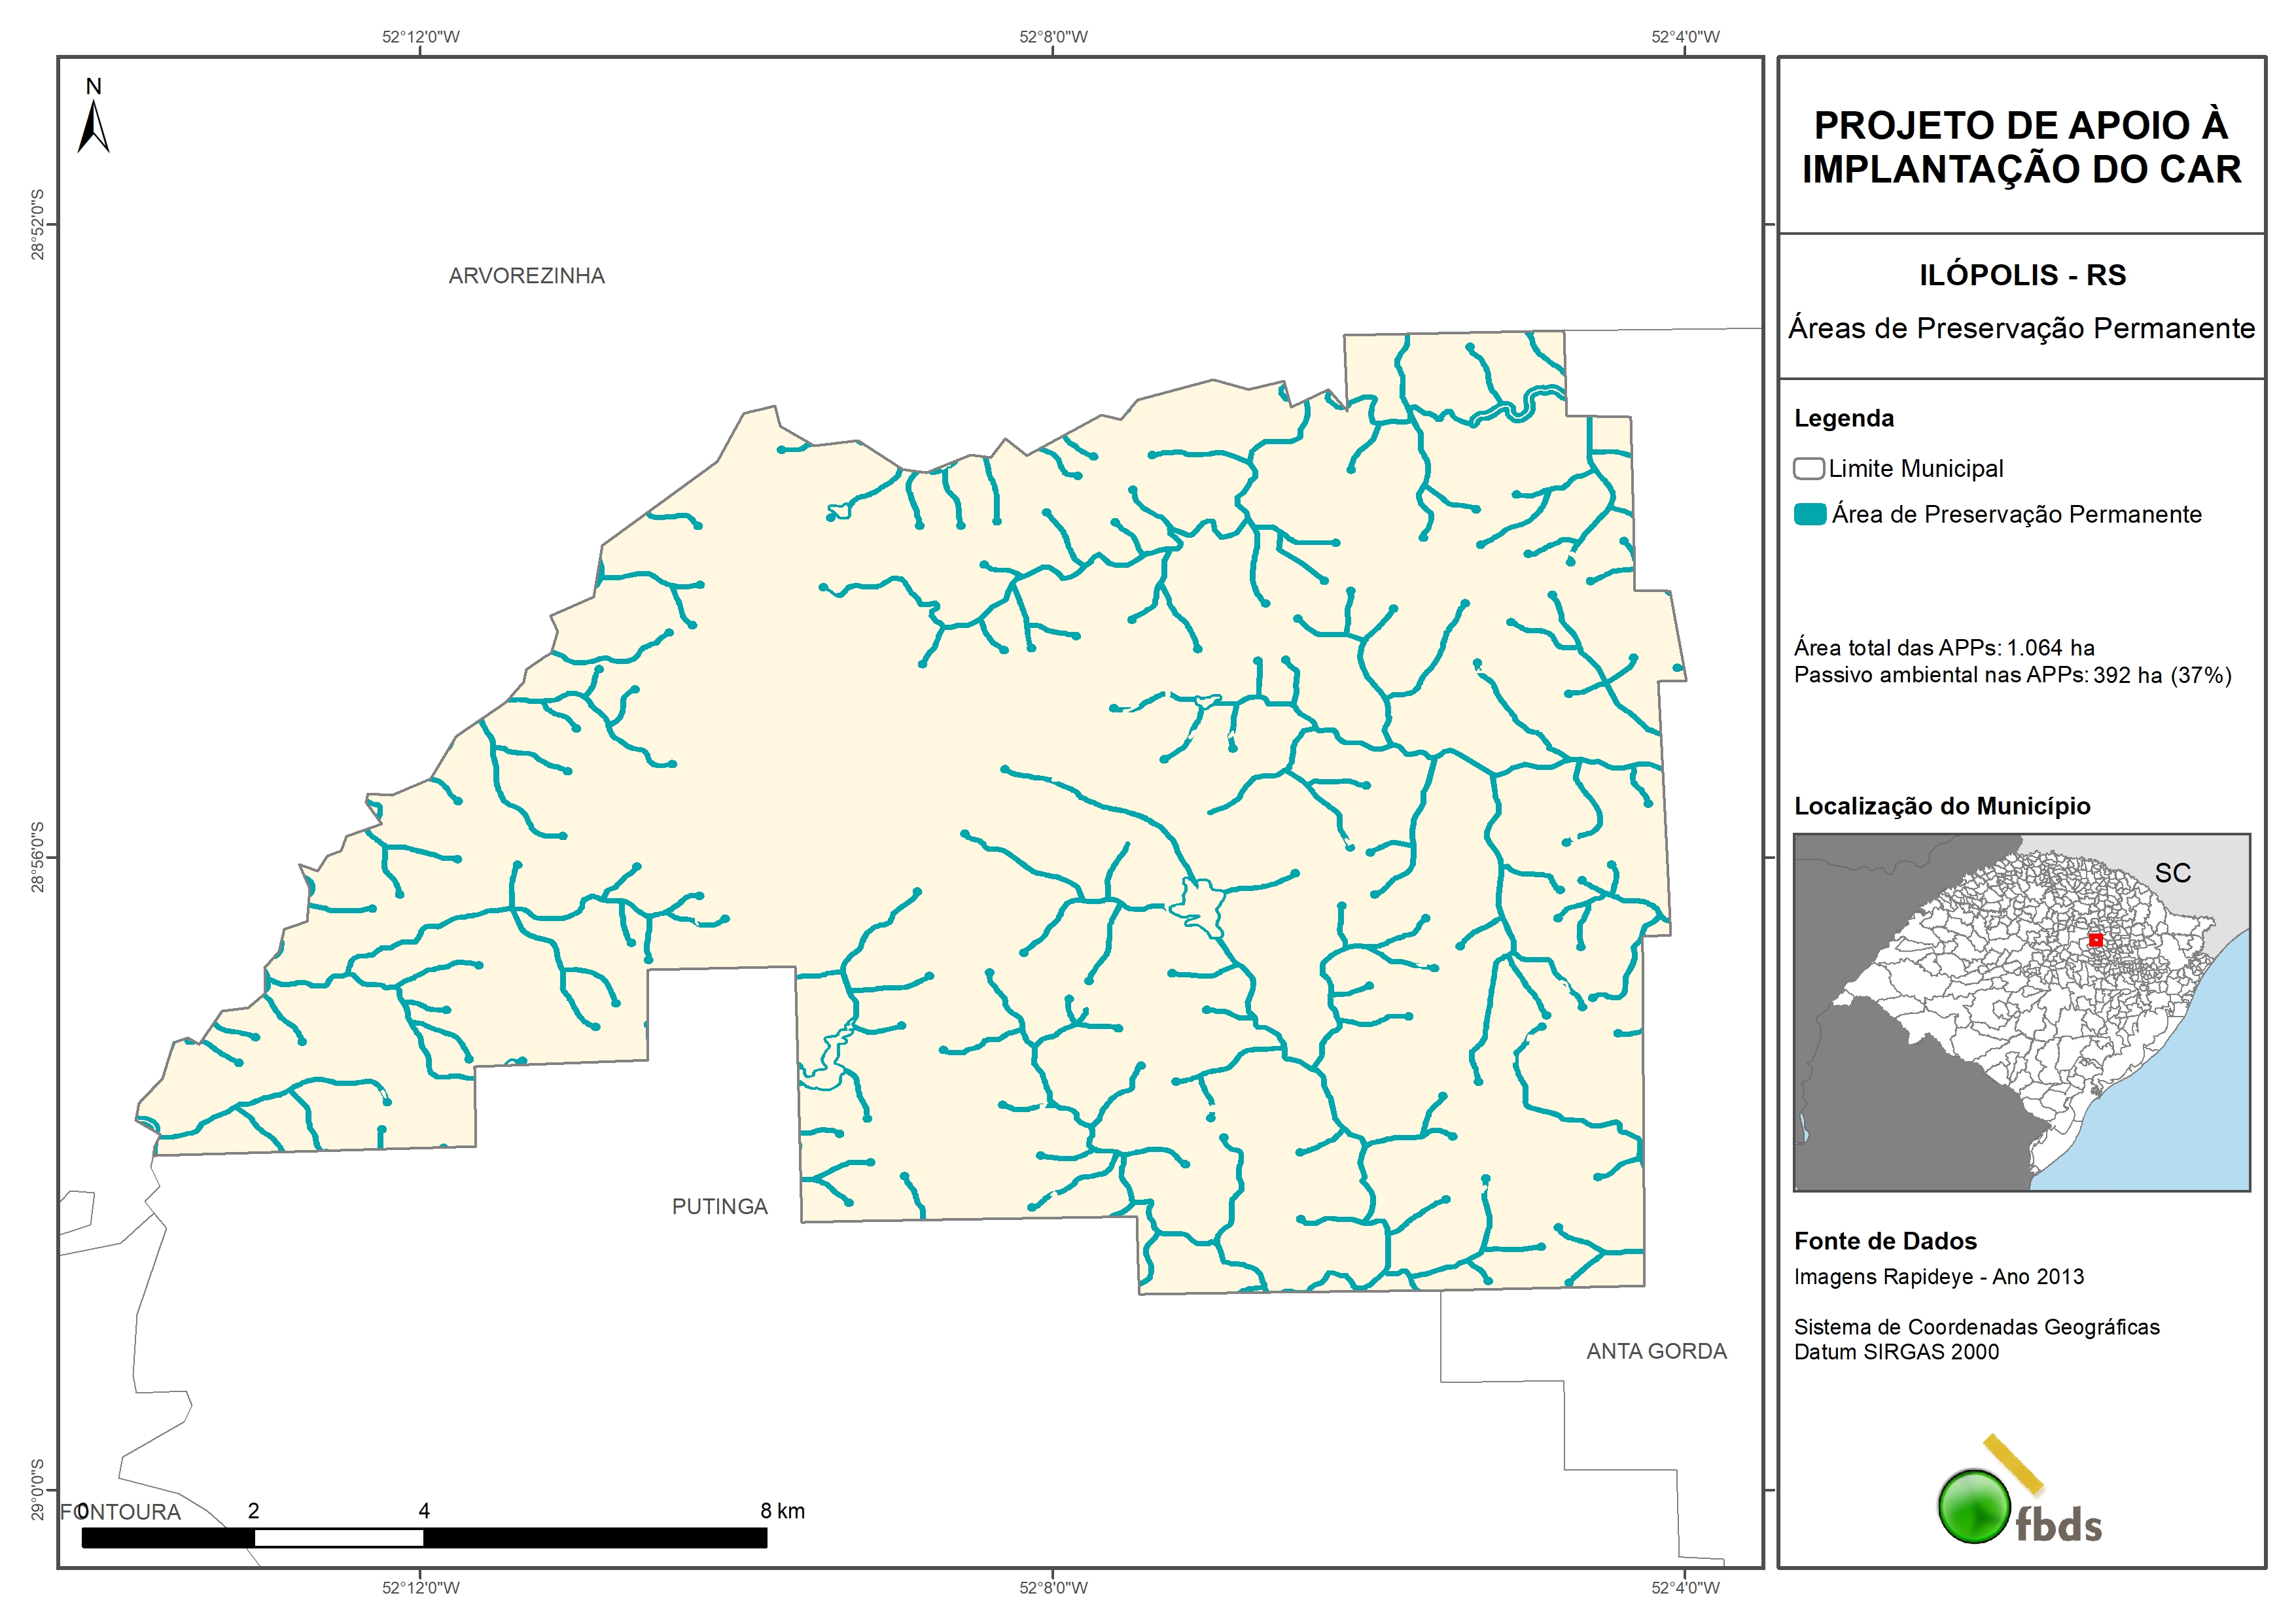Click the ARVOREZINHA municipality label
This screenshot has width=2296, height=1623.
point(526,276)
